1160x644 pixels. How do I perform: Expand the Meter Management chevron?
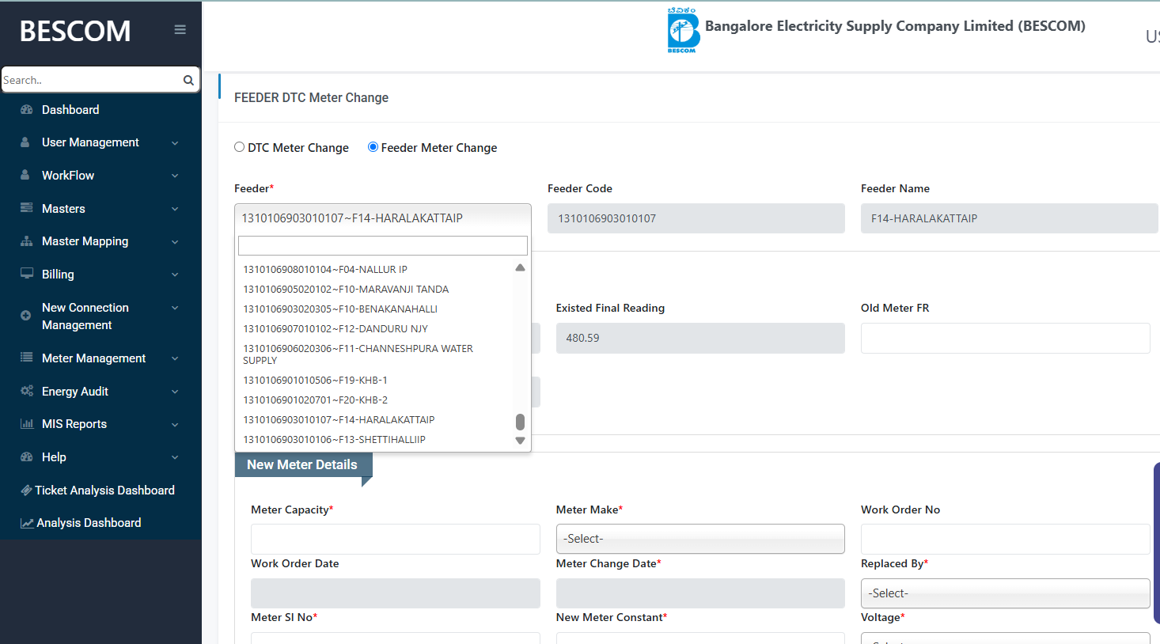(x=175, y=358)
